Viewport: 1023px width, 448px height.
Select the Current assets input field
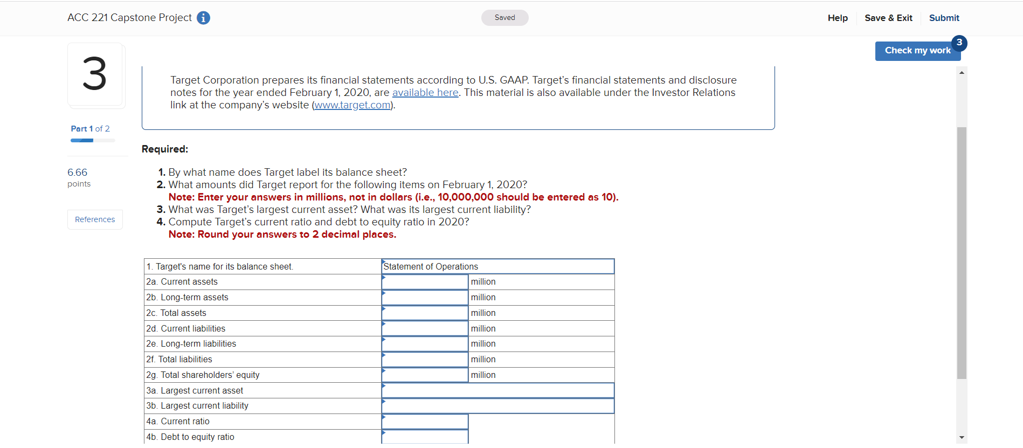pyautogui.click(x=425, y=282)
